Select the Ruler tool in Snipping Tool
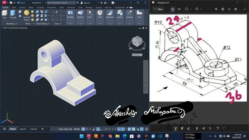The width and height of the screenshot is (249, 140). (197, 128)
